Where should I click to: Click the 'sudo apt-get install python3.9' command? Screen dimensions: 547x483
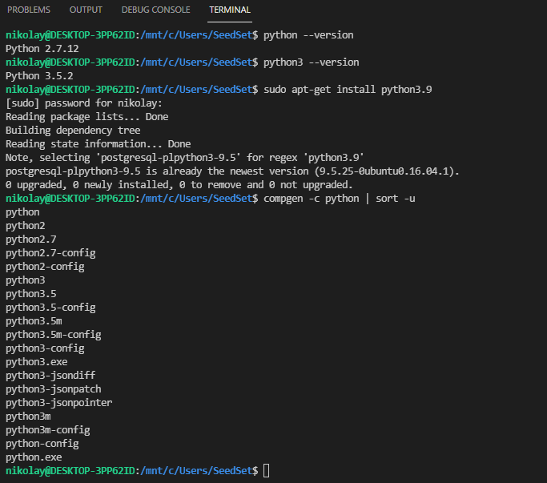[348, 90]
